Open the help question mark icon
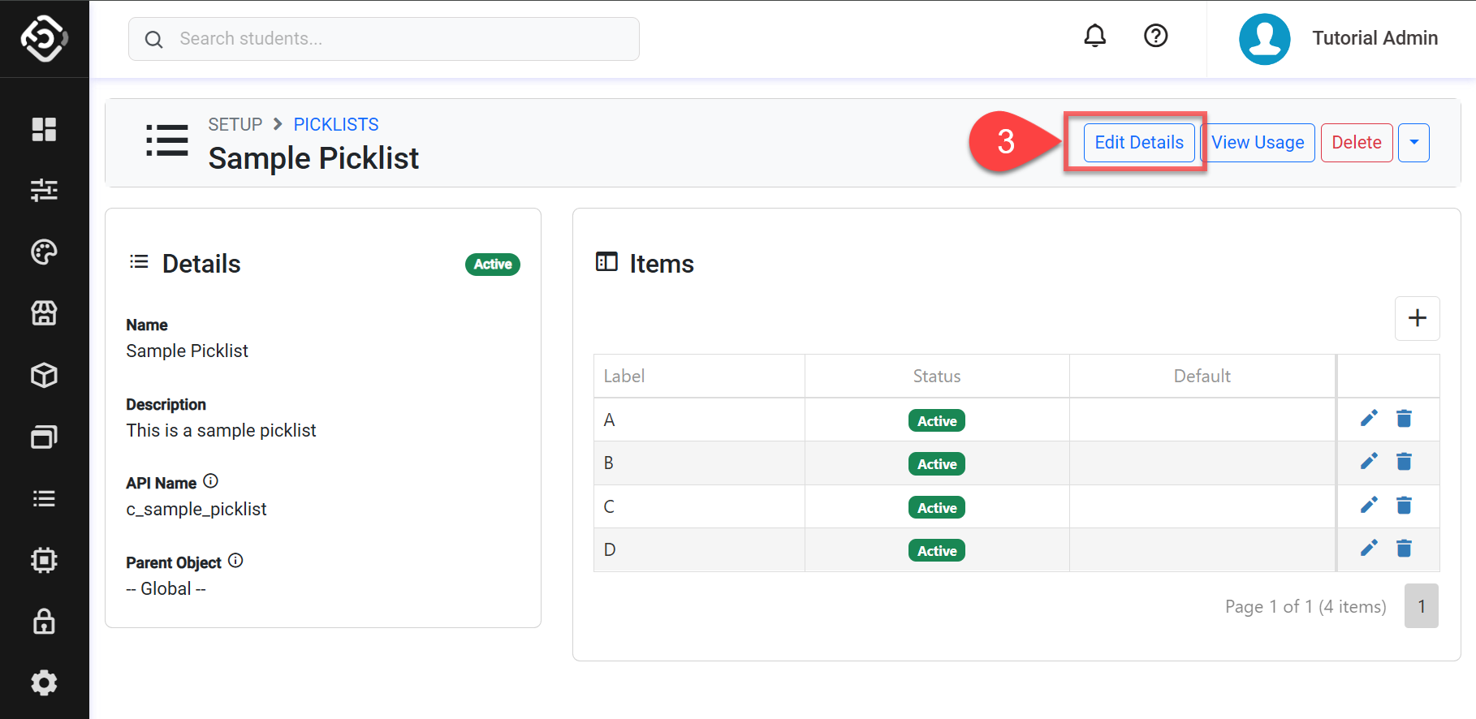 point(1155,36)
